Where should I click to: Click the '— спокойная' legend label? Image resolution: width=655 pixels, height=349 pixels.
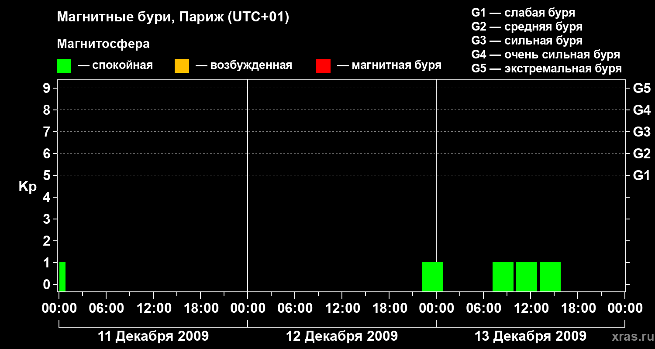(x=115, y=66)
